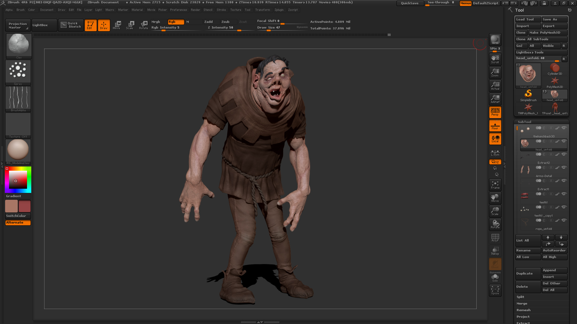This screenshot has height=324, width=577.
Task: Click the right shelf Rotate icon
Action: click(x=495, y=224)
